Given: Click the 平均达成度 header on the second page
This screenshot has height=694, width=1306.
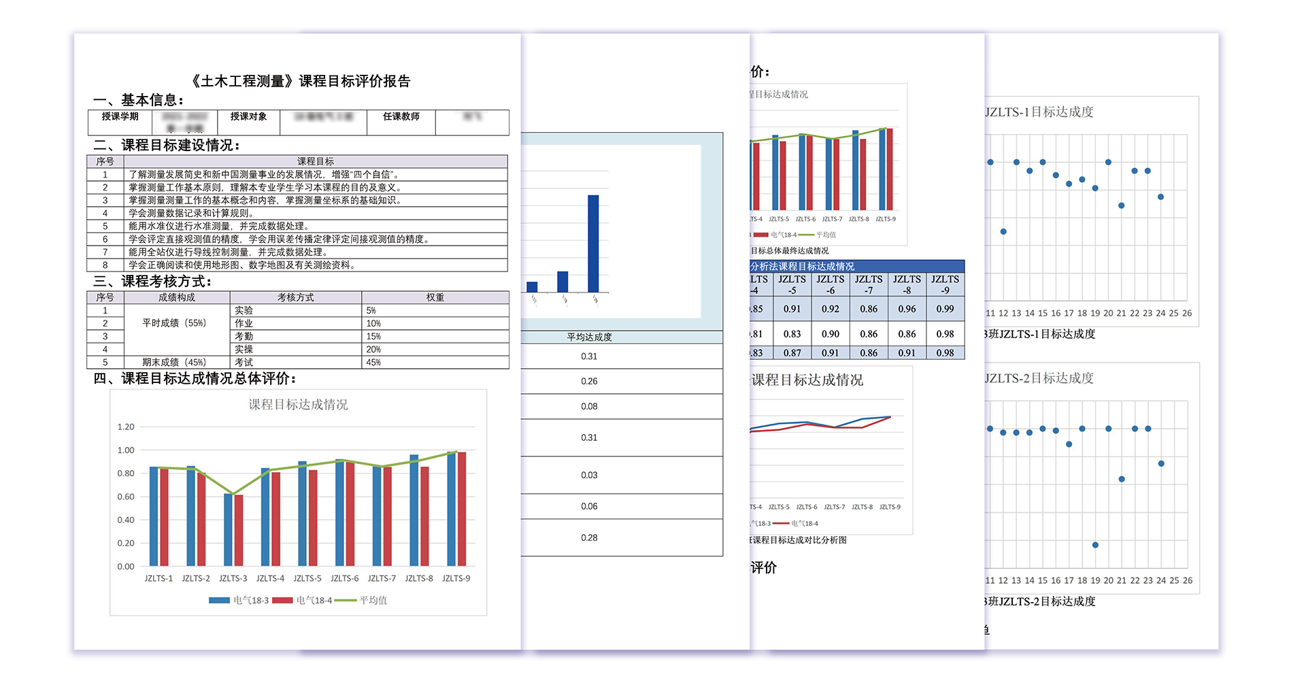Looking at the screenshot, I should click(590, 337).
